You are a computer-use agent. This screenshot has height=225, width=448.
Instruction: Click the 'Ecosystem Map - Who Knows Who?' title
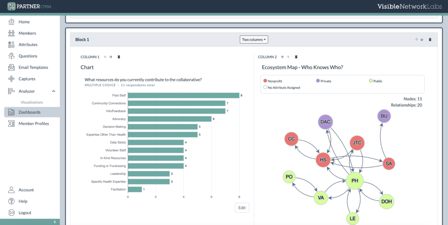[302, 68]
